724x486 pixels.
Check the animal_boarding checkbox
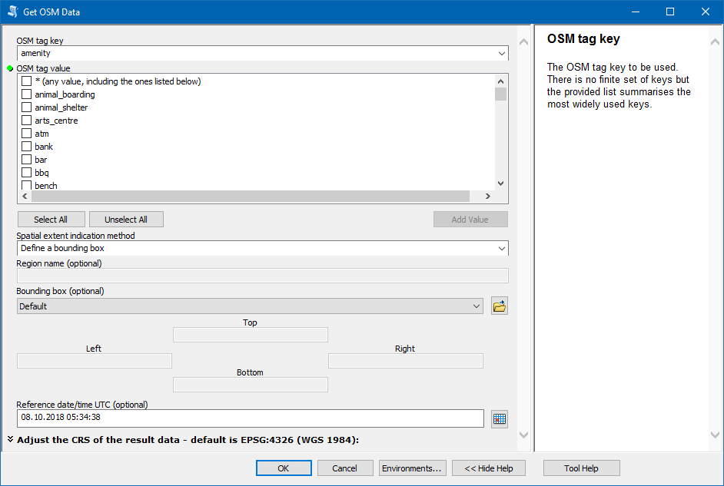pyautogui.click(x=27, y=94)
